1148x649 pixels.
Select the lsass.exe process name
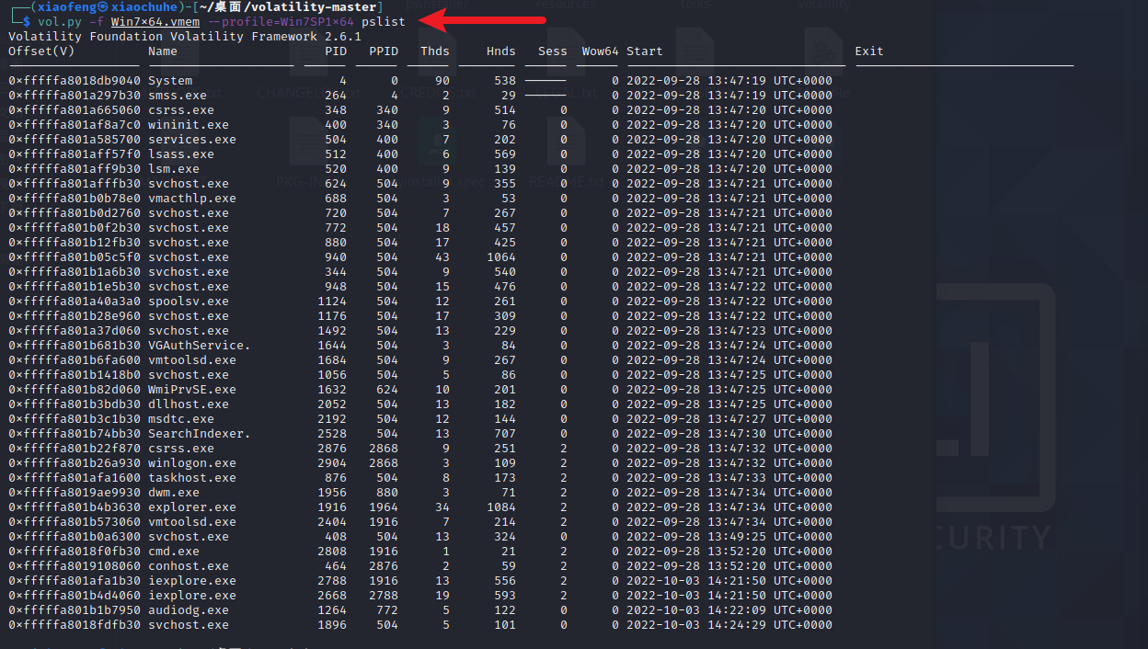(x=181, y=154)
